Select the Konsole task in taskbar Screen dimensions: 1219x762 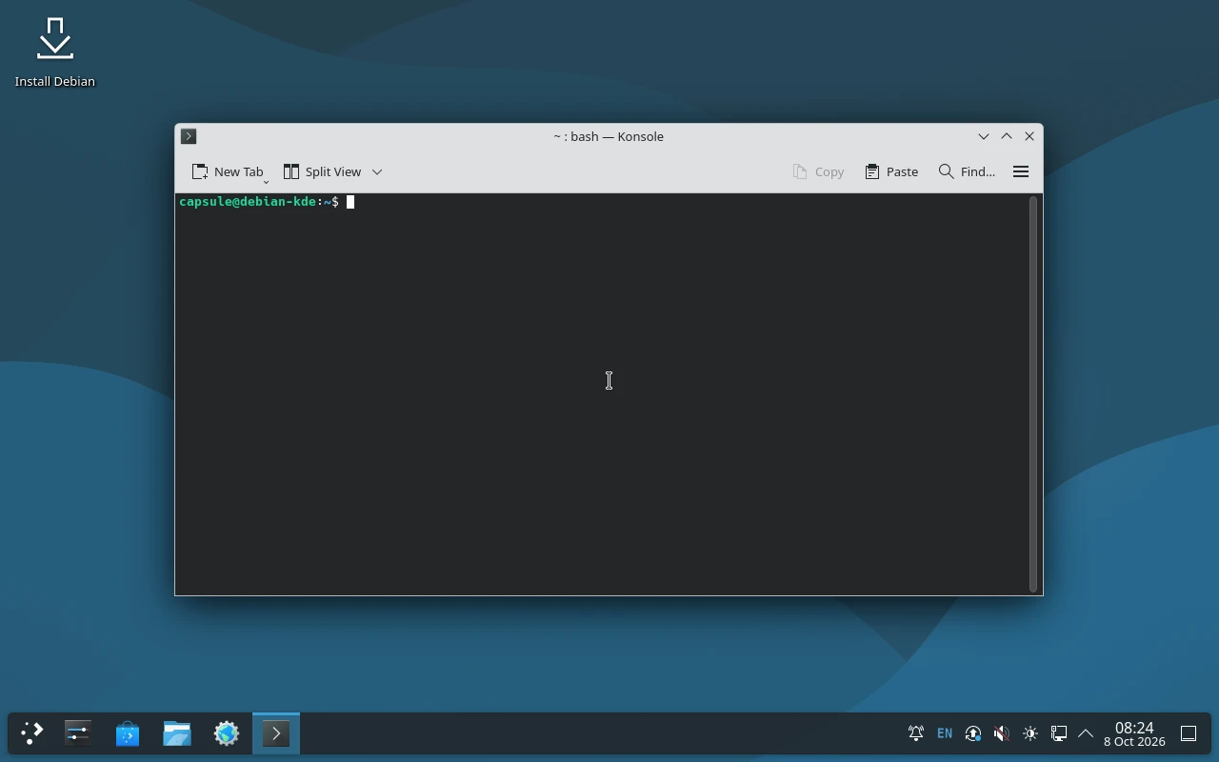276,733
